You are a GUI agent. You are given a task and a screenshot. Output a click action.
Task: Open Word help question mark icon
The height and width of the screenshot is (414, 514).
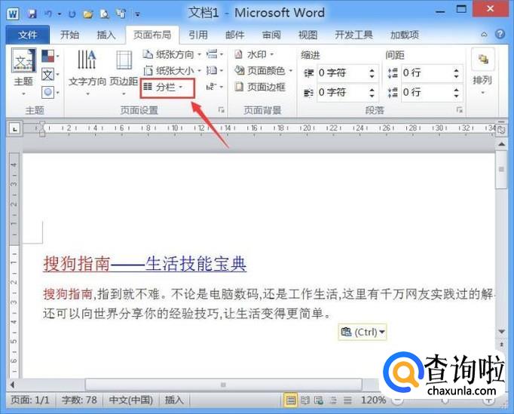pyautogui.click(x=500, y=34)
